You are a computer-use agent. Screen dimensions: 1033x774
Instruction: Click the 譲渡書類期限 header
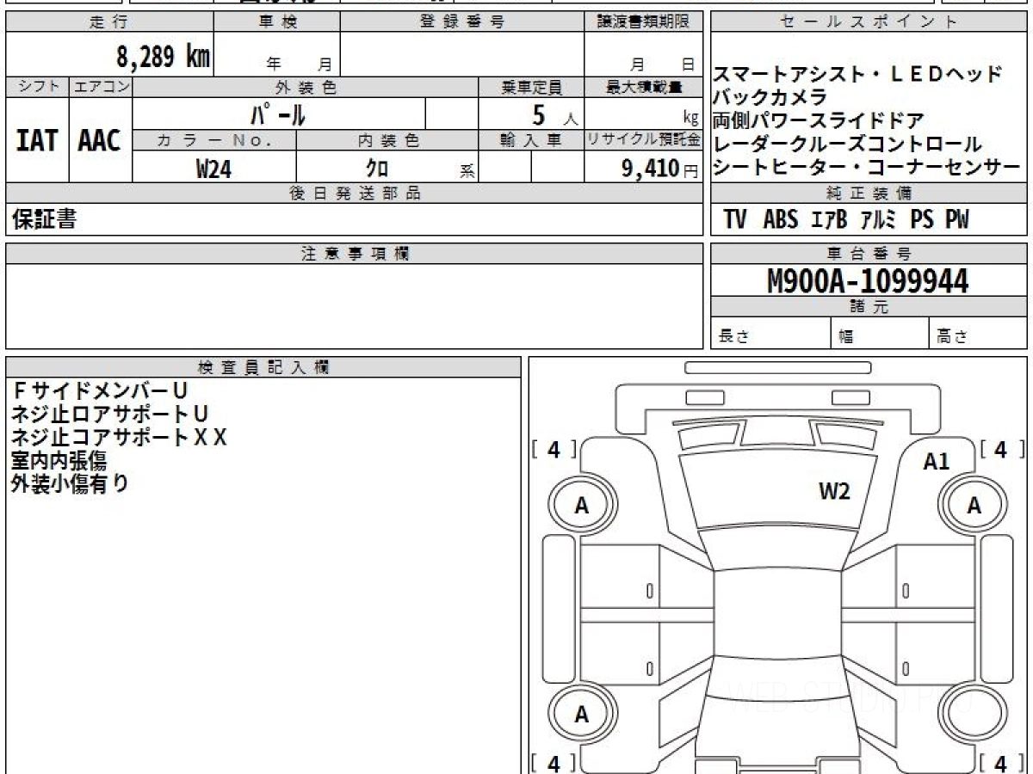[643, 22]
